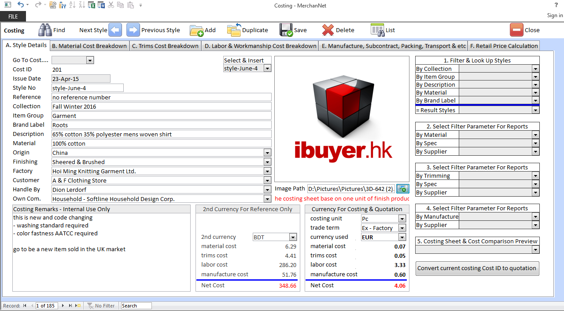Open E. Manufacture, Subcontract, Packing, Transport tab
Image resolution: width=564 pixels, height=311 pixels.
coord(394,46)
